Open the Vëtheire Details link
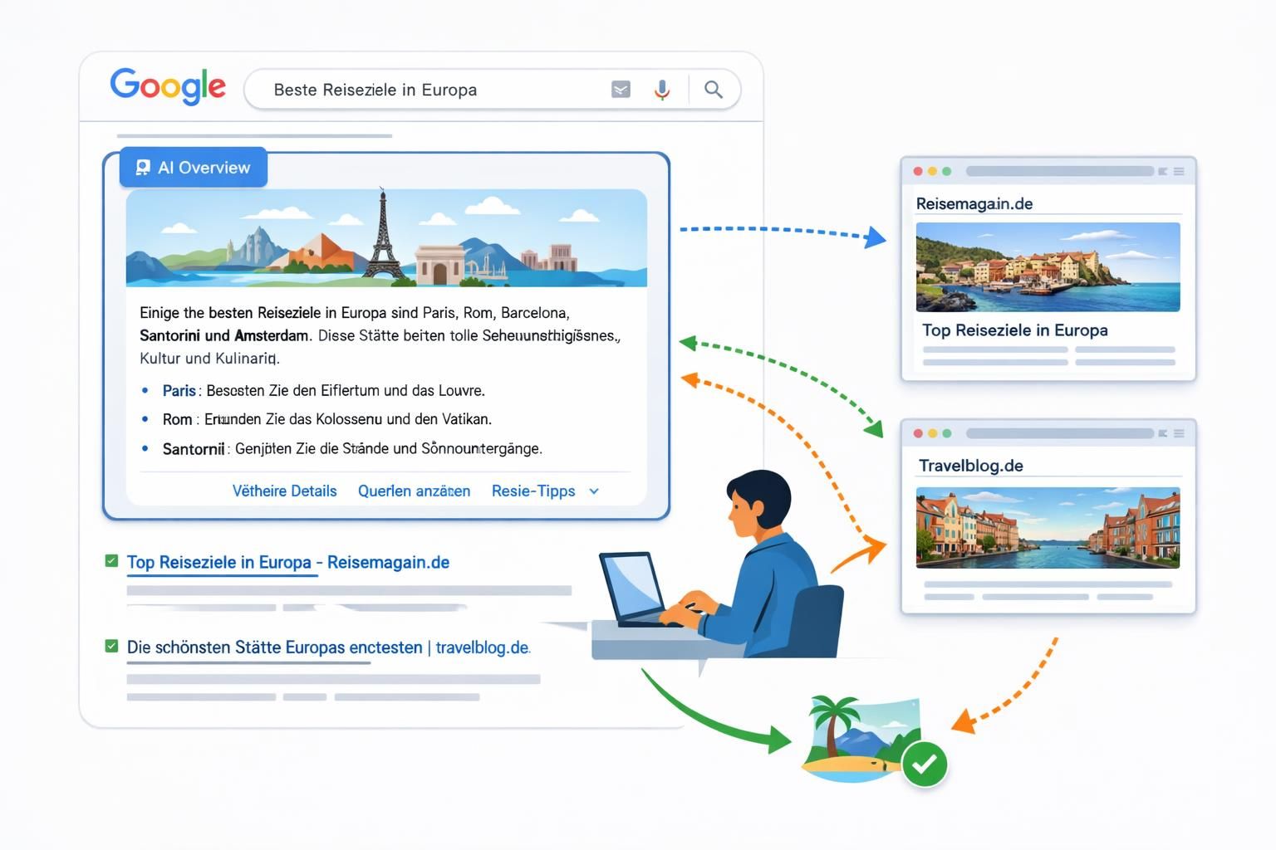Screen dimensions: 1276x850 (x=285, y=491)
